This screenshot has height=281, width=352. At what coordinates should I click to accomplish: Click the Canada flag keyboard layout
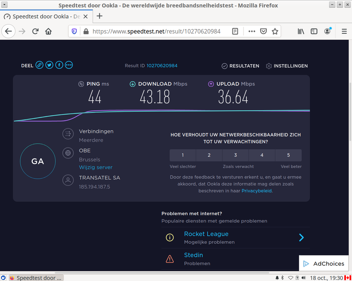[347, 278]
